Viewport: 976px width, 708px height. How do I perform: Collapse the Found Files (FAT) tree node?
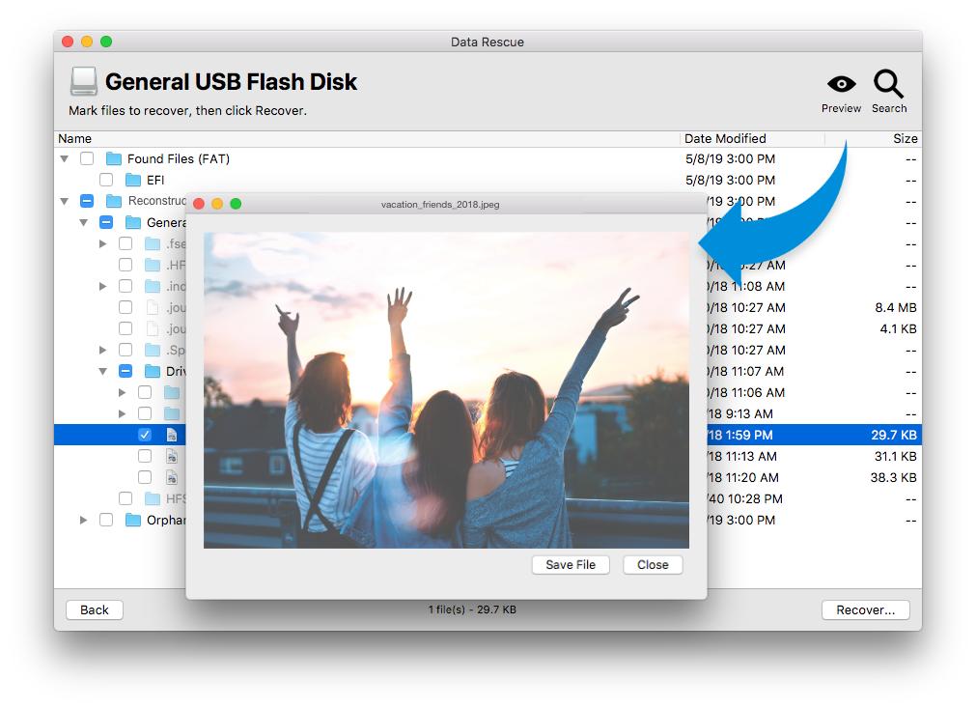pos(65,158)
